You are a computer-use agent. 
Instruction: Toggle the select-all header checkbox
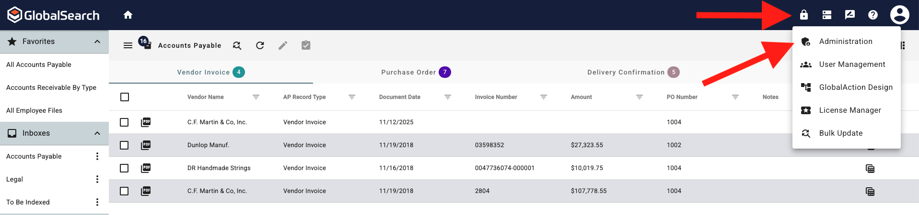pyautogui.click(x=125, y=97)
